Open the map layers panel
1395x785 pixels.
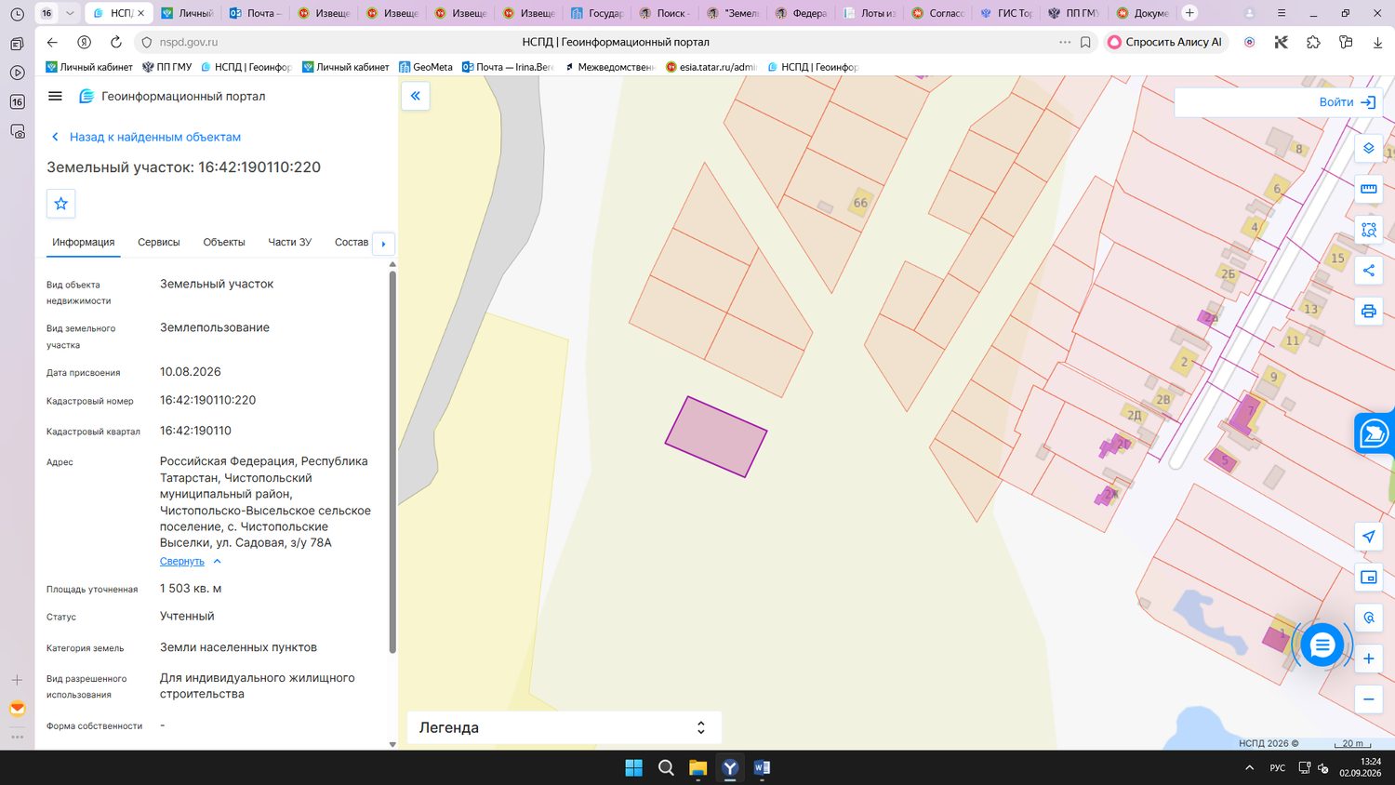1368,149
